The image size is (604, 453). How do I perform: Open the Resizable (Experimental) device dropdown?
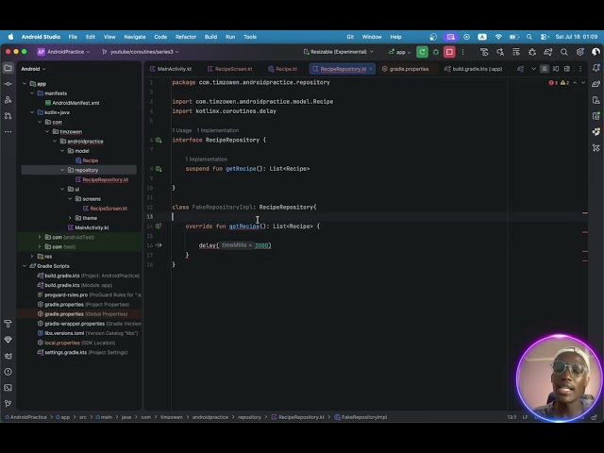(339, 52)
